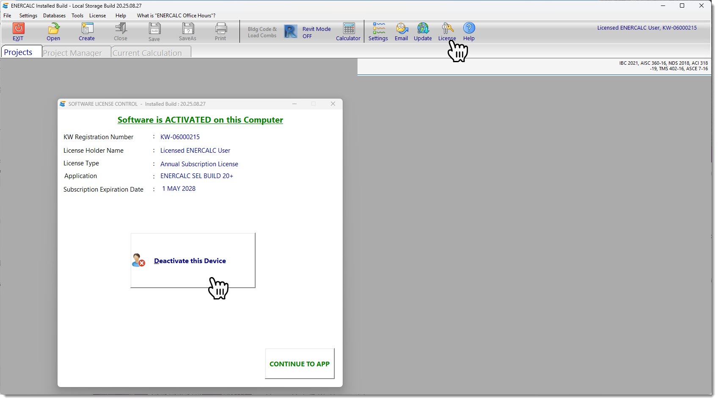Click the red EXIT power icon
Image resolution: width=718 pixels, height=401 pixels.
click(18, 28)
